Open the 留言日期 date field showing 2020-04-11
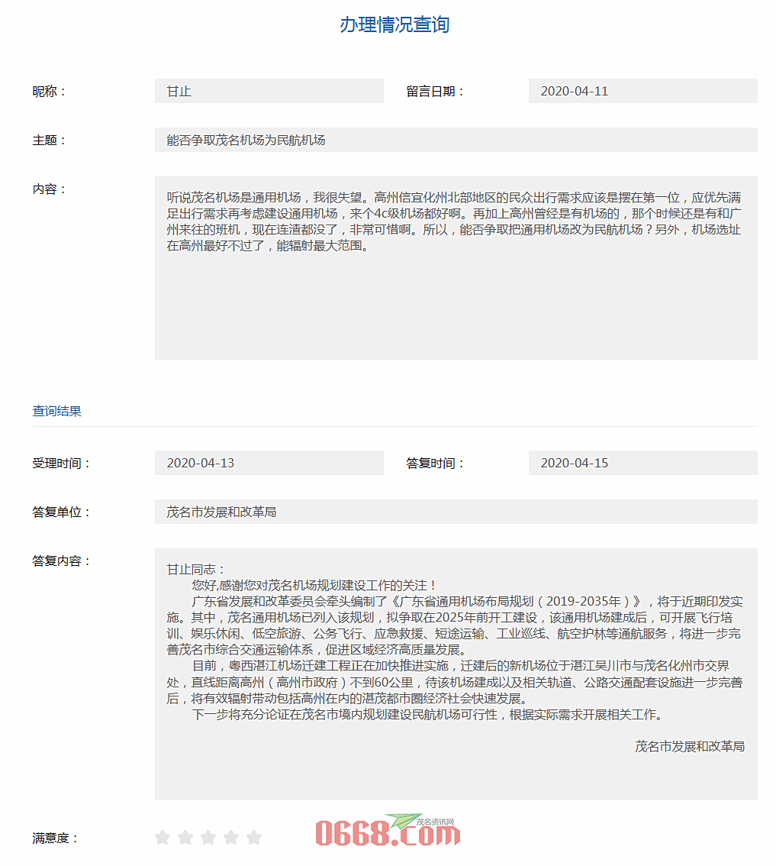This screenshot has width=776, height=866. (642, 91)
